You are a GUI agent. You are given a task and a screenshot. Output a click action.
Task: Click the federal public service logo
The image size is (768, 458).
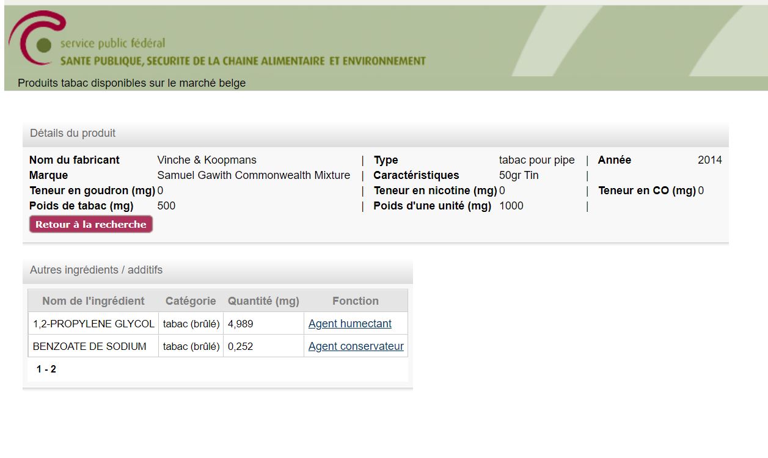[37, 38]
